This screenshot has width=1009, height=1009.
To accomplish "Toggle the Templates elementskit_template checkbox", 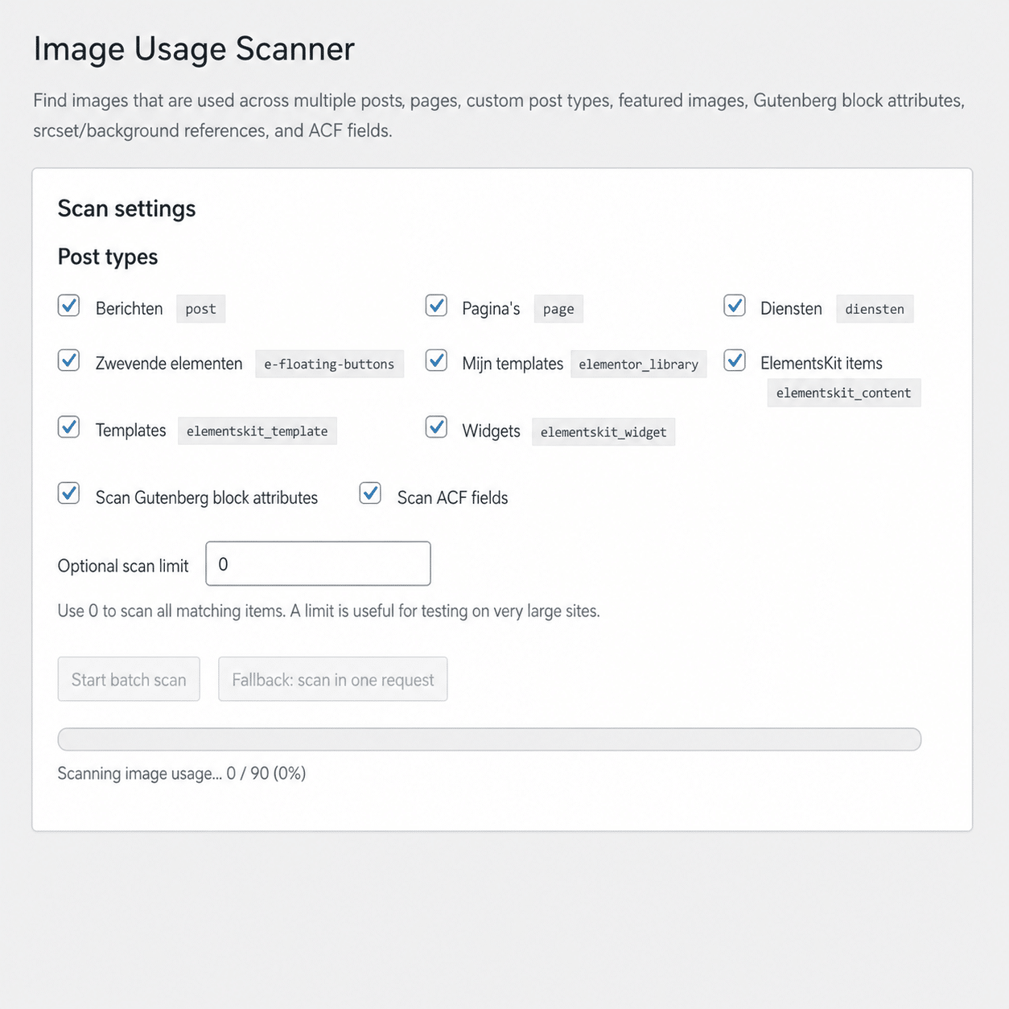I will point(69,427).
